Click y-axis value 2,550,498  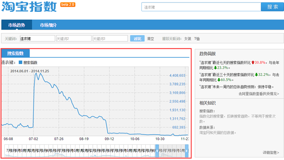[x=177, y=102]
